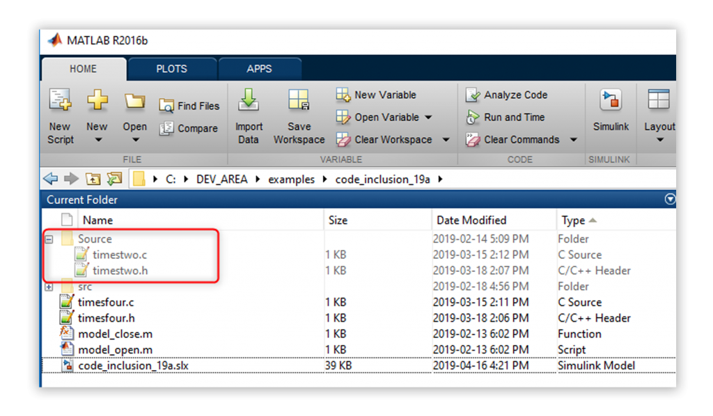Open the Layout dropdown arrow
Image resolution: width=713 pixels, height=416 pixels.
pos(660,140)
